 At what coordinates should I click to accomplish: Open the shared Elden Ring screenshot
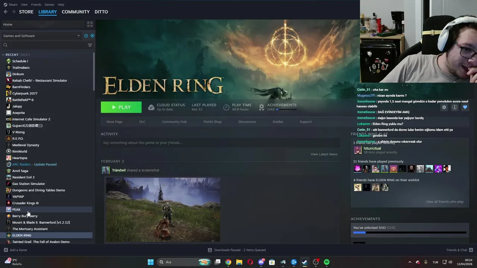[163, 210]
